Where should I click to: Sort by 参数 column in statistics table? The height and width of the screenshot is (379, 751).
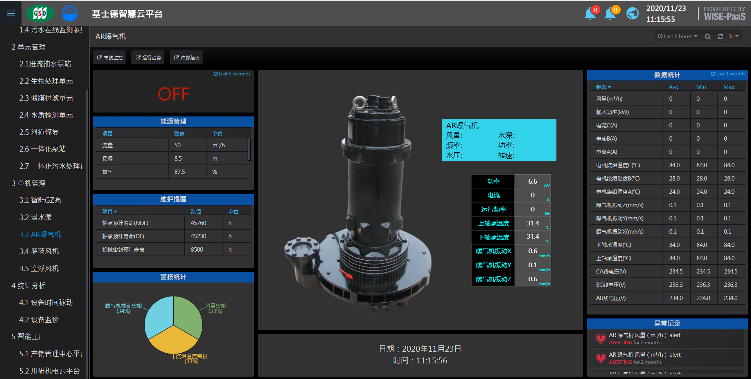point(603,87)
